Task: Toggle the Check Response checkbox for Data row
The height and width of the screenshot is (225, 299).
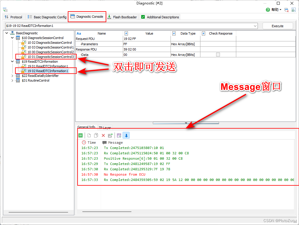Action: pos(218,55)
